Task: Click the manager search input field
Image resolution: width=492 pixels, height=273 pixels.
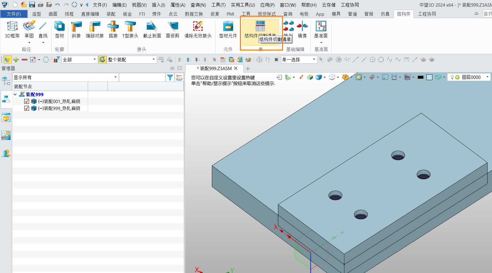Action: point(142,77)
